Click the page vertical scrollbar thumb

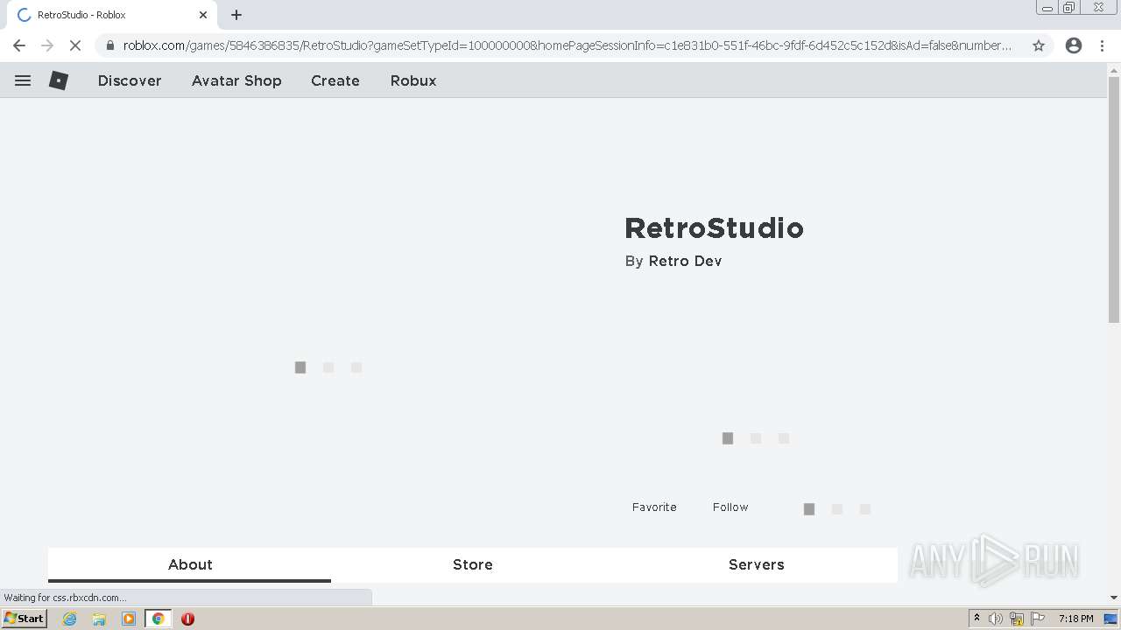coord(1114,200)
